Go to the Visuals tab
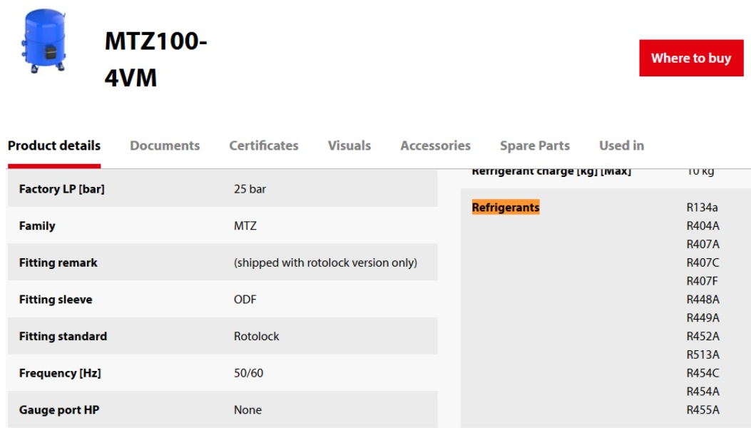751x428 pixels. click(x=349, y=146)
